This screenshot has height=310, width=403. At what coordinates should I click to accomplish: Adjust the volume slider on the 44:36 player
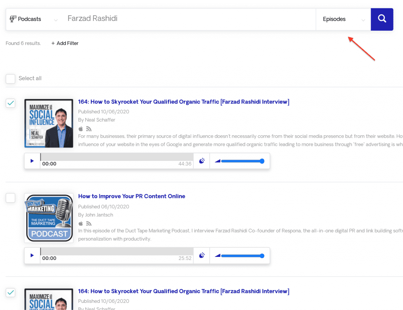click(x=242, y=161)
